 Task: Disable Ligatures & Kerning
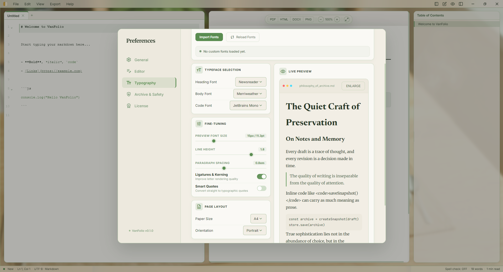[261, 177]
